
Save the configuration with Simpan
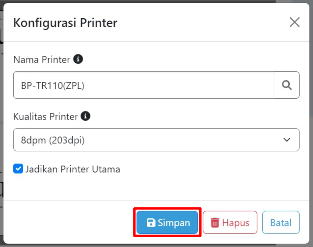[x=167, y=223]
